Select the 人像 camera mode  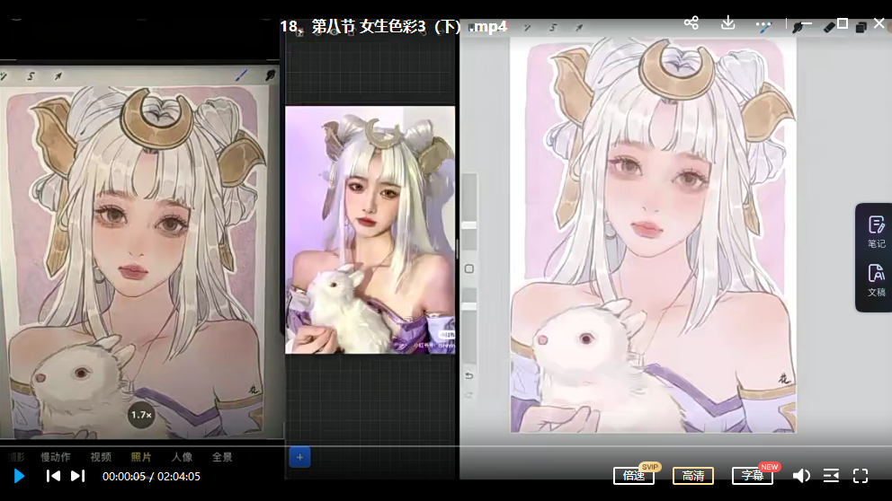[182, 457]
